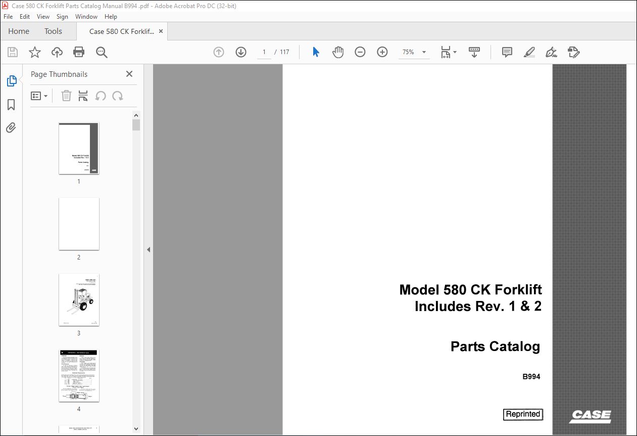Click the CASE logo on page
The image size is (637, 436).
(590, 416)
